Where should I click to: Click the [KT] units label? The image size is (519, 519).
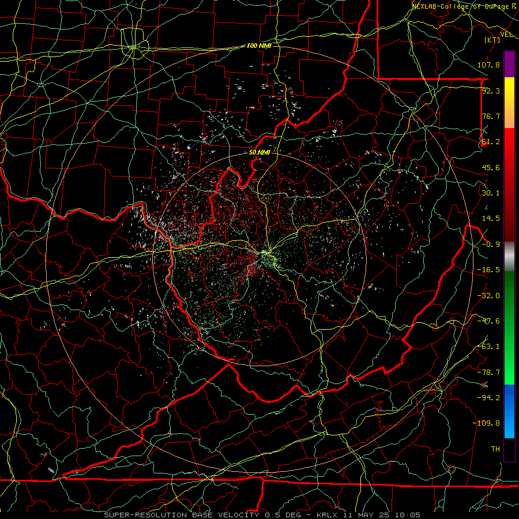pos(492,40)
